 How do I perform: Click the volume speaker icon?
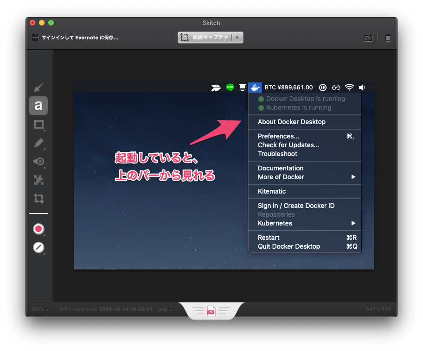362,88
